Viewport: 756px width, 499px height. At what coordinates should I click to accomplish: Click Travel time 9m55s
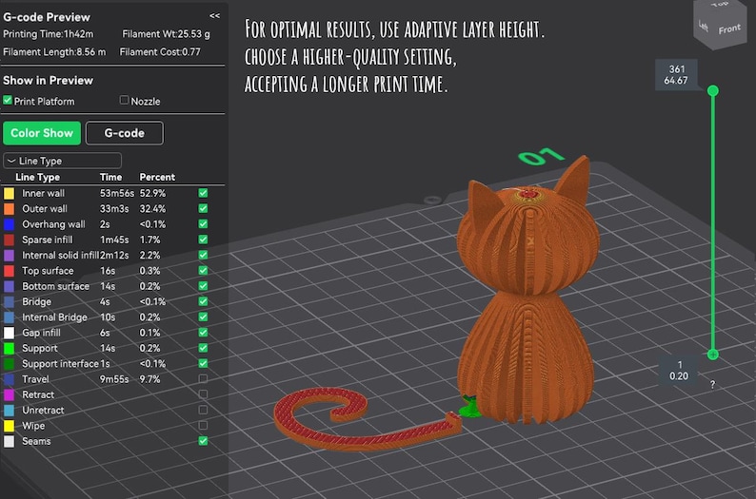point(114,378)
